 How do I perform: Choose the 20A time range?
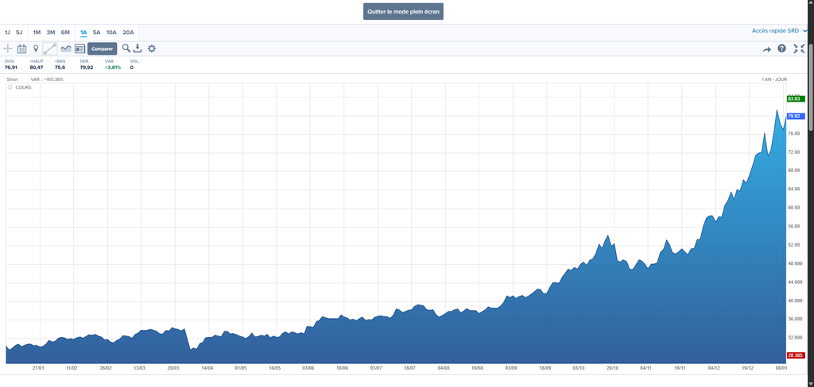(128, 33)
